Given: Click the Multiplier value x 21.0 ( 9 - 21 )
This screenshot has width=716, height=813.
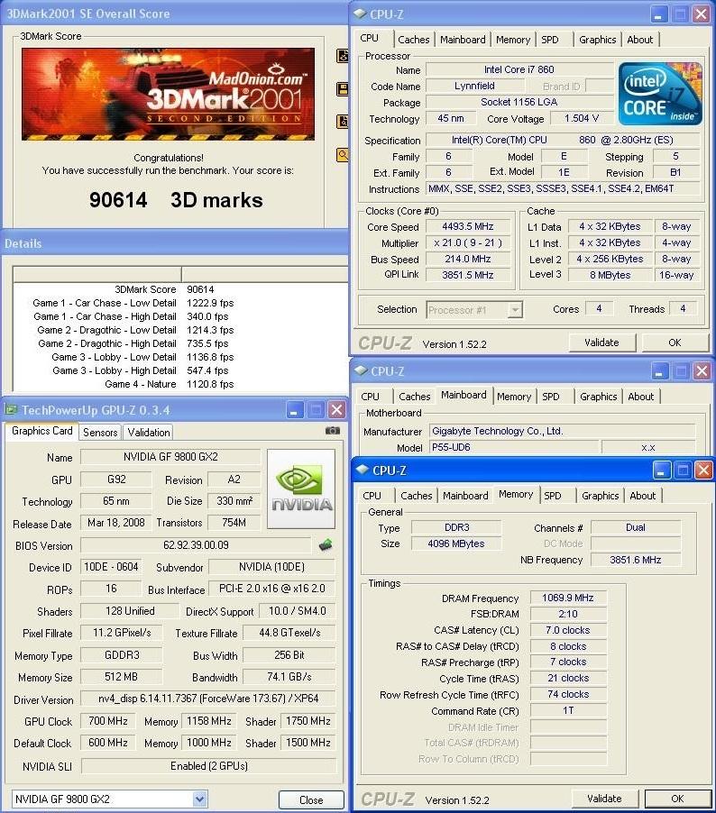Looking at the screenshot, I should click(467, 242).
